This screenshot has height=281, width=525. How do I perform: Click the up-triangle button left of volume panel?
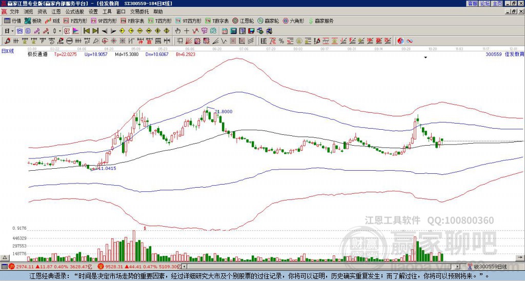(5, 257)
